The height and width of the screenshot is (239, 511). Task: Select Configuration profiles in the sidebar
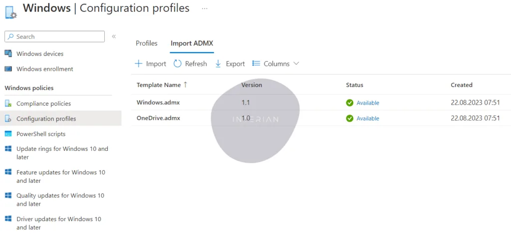click(46, 119)
